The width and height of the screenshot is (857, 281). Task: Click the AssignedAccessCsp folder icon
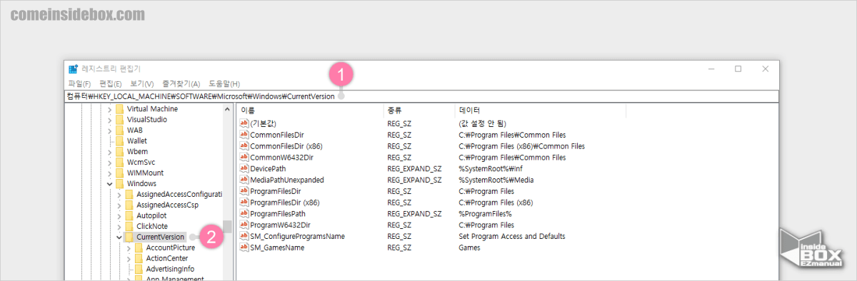pos(129,205)
